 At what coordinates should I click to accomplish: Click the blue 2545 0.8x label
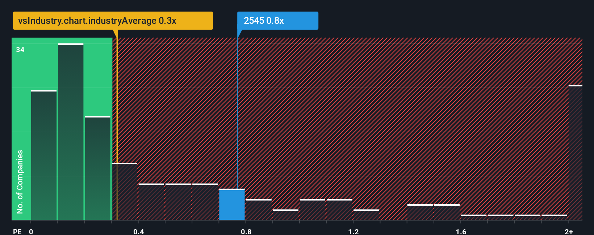coord(278,21)
